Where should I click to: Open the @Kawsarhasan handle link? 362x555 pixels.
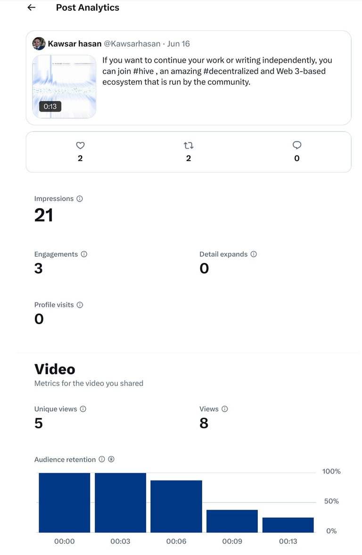[132, 43]
